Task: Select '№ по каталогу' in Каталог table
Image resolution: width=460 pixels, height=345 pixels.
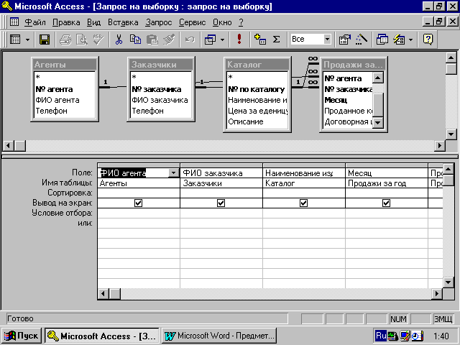Action: coord(257,89)
